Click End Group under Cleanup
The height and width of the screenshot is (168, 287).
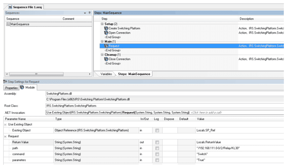[x=113, y=63]
